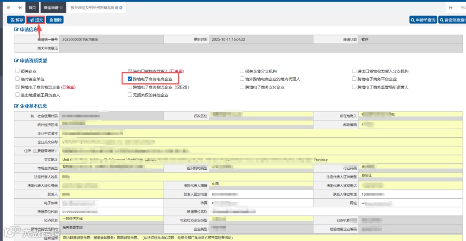Click the 所属单位名称 input field

tap(336, 212)
